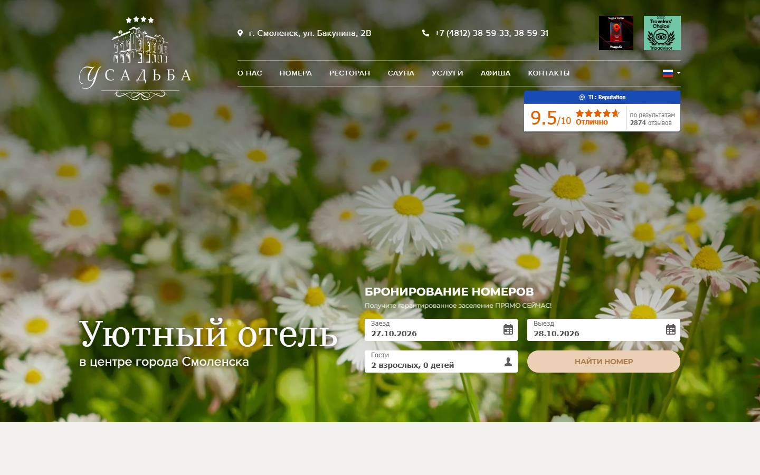Click the Уютный отель headline
Viewport: 760px width, 475px height.
[208, 335]
